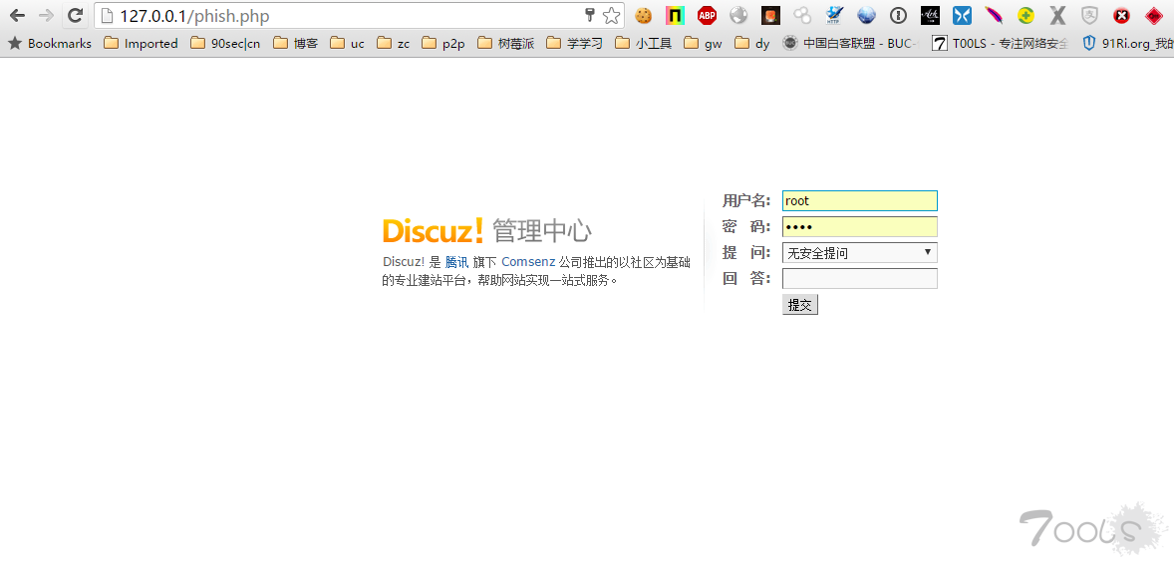Click the 管理中心 heading text
Viewport: 1174px width, 562px height.
[x=542, y=231]
